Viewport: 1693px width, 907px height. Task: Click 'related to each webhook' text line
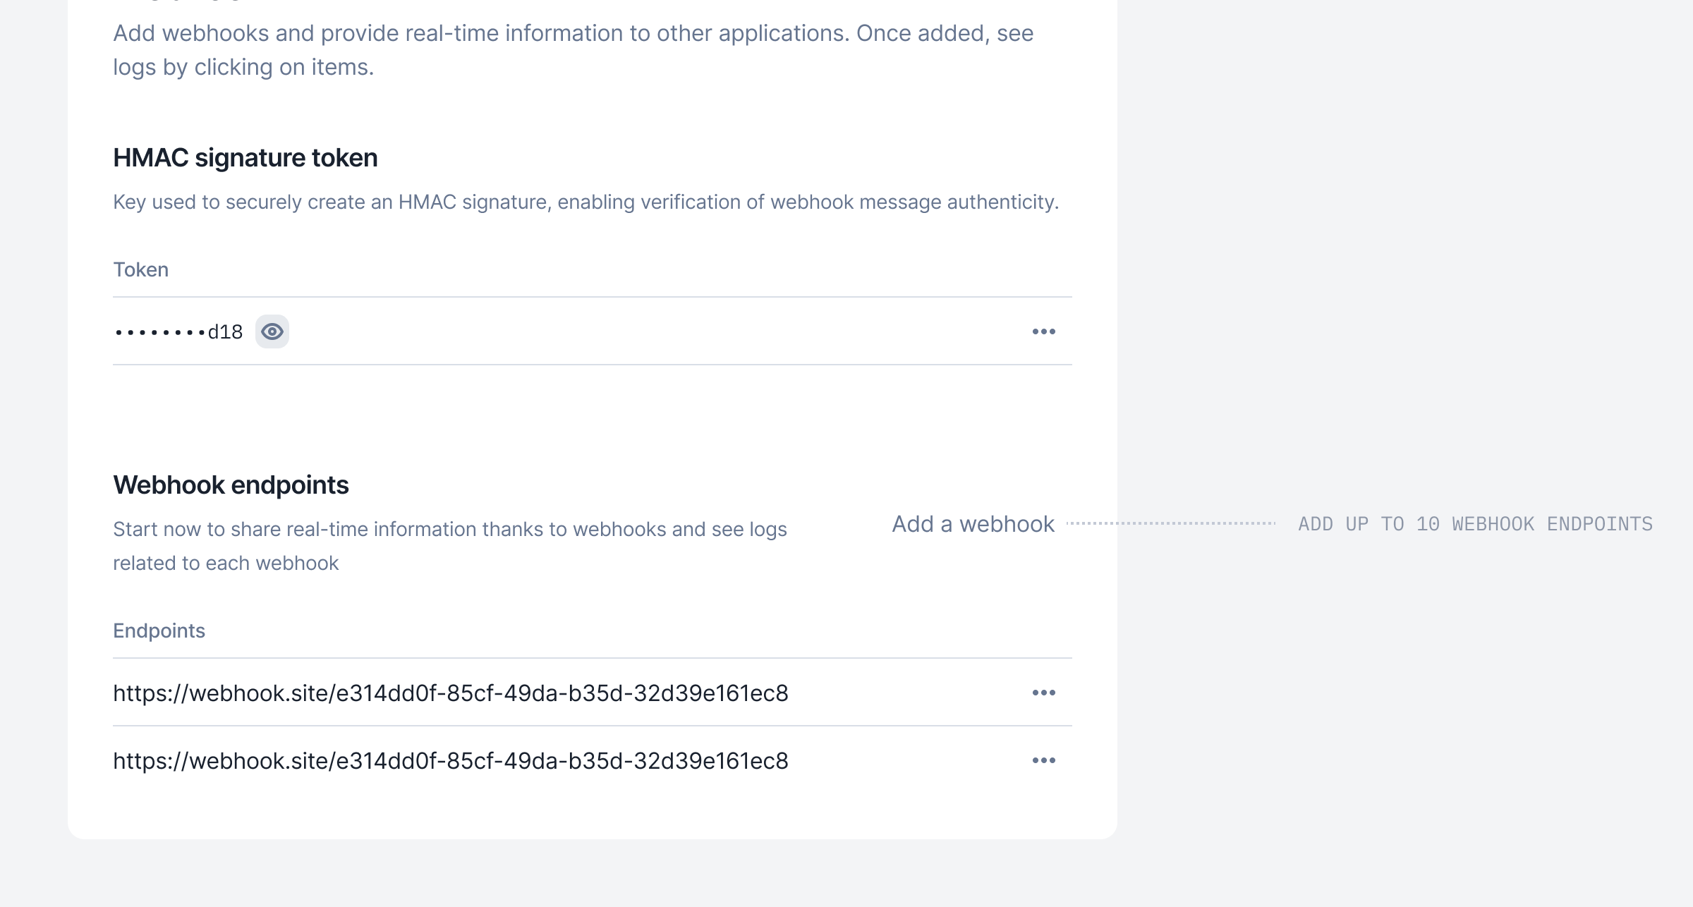tap(226, 564)
